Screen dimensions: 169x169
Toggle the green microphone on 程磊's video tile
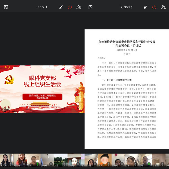(37, 164)
